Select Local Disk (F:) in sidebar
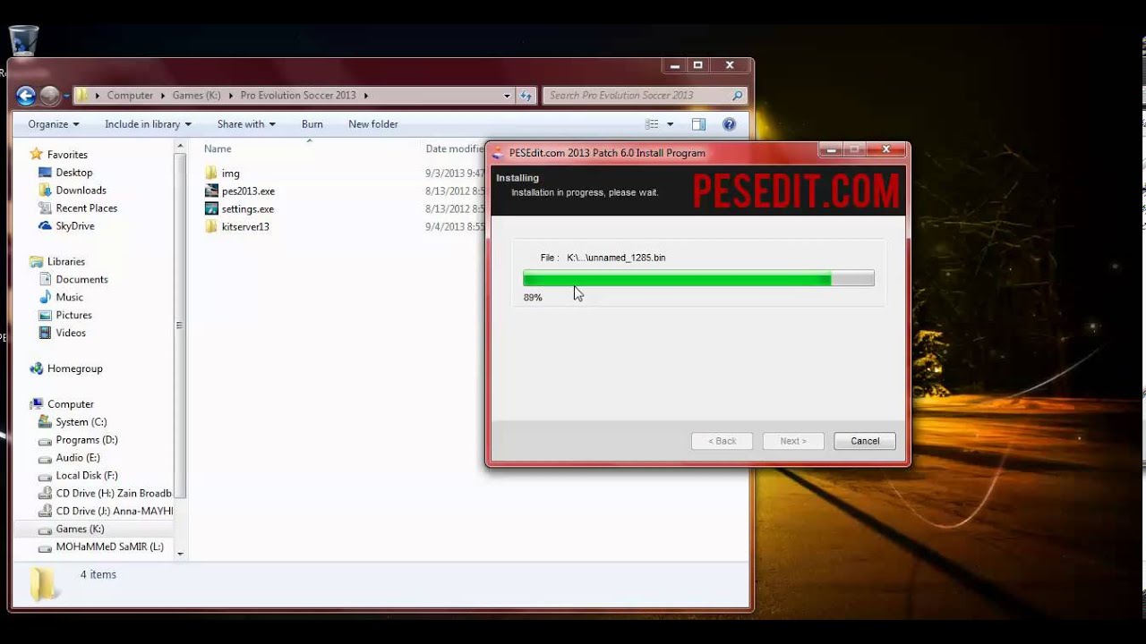This screenshot has width=1146, height=644. pos(87,476)
